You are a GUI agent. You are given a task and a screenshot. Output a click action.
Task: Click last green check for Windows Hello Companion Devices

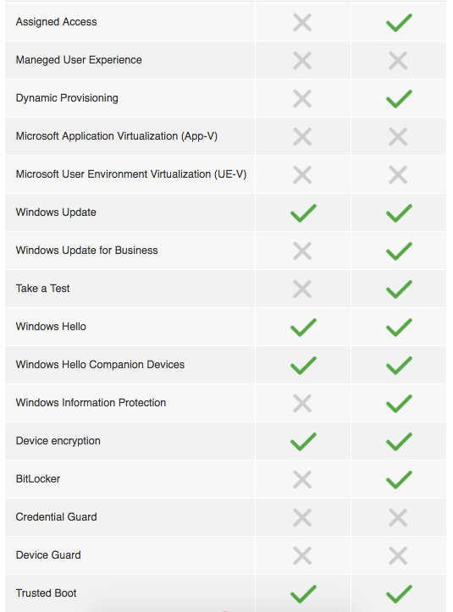click(399, 366)
